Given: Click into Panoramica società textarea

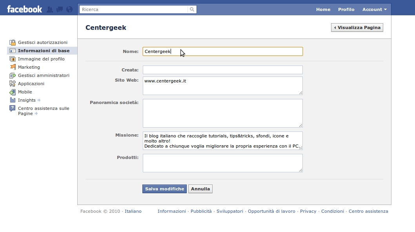Looking at the screenshot, I should tap(222, 113).
